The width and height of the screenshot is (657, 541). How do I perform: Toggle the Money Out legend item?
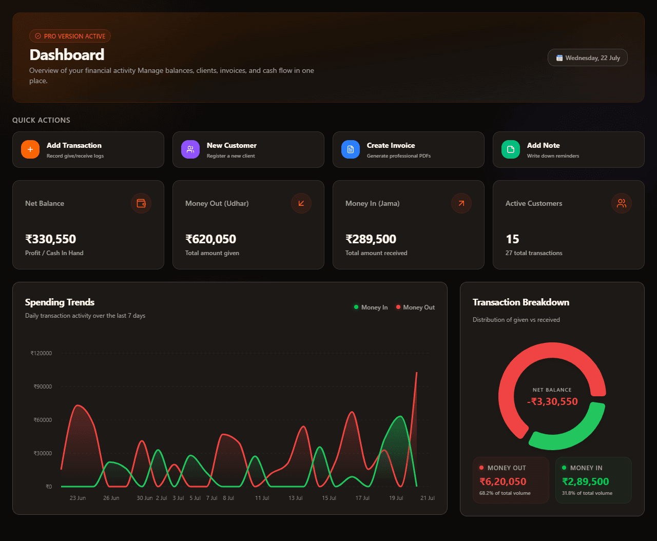pos(415,307)
